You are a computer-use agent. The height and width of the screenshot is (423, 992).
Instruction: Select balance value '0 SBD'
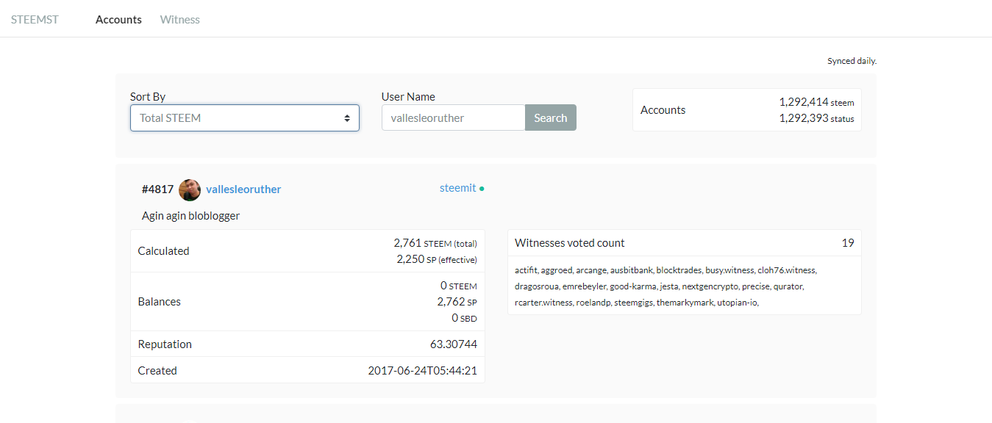464,318
